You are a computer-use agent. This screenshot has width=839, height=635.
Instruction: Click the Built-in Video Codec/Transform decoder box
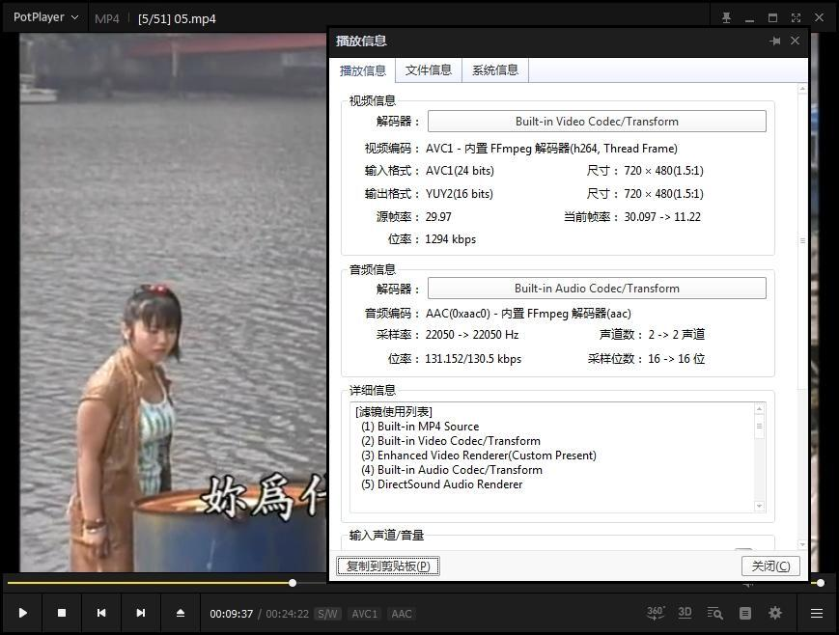point(597,122)
